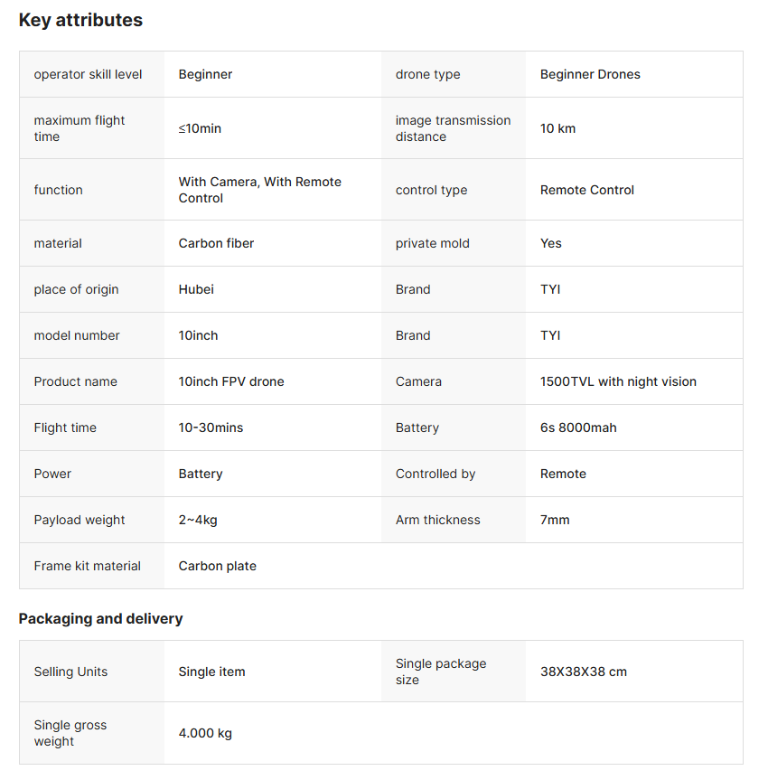Select the 2~4kg payload weight value
The image size is (768, 780).
tap(197, 520)
